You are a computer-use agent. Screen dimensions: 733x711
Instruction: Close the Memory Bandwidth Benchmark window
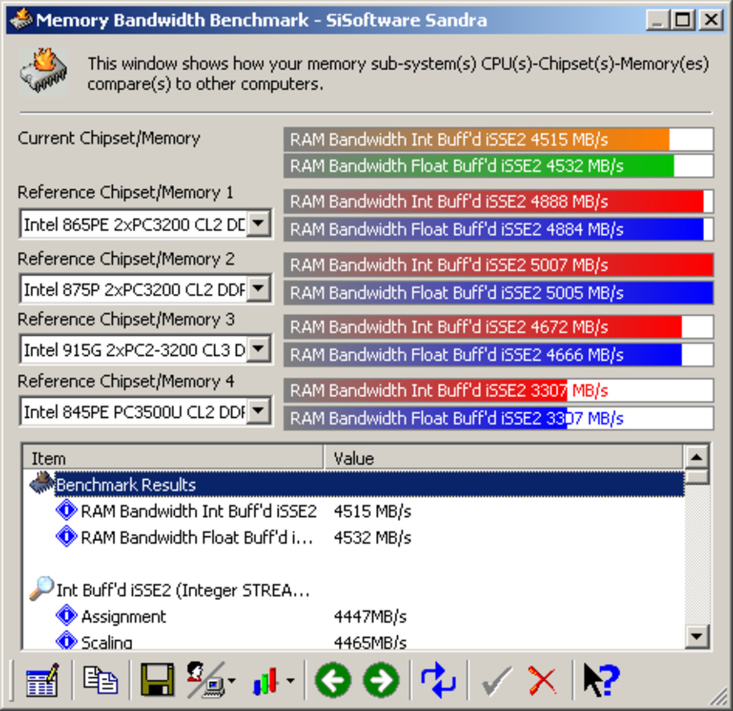[711, 19]
